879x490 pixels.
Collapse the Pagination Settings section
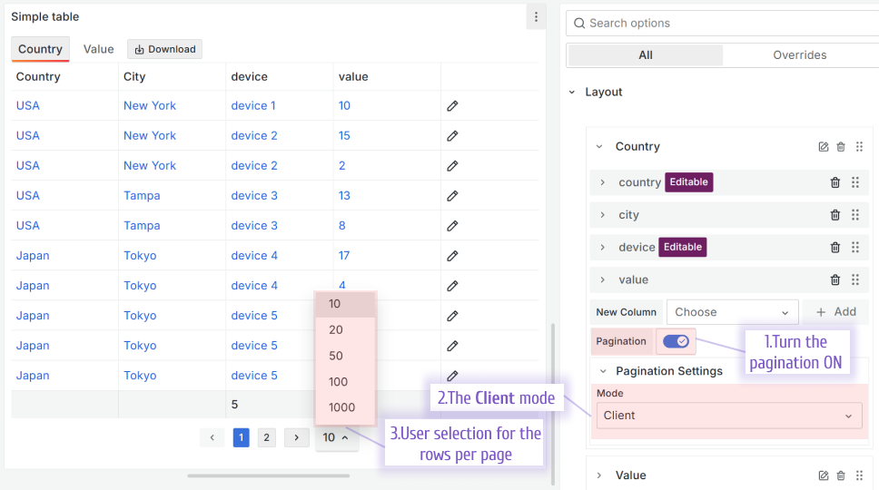603,371
